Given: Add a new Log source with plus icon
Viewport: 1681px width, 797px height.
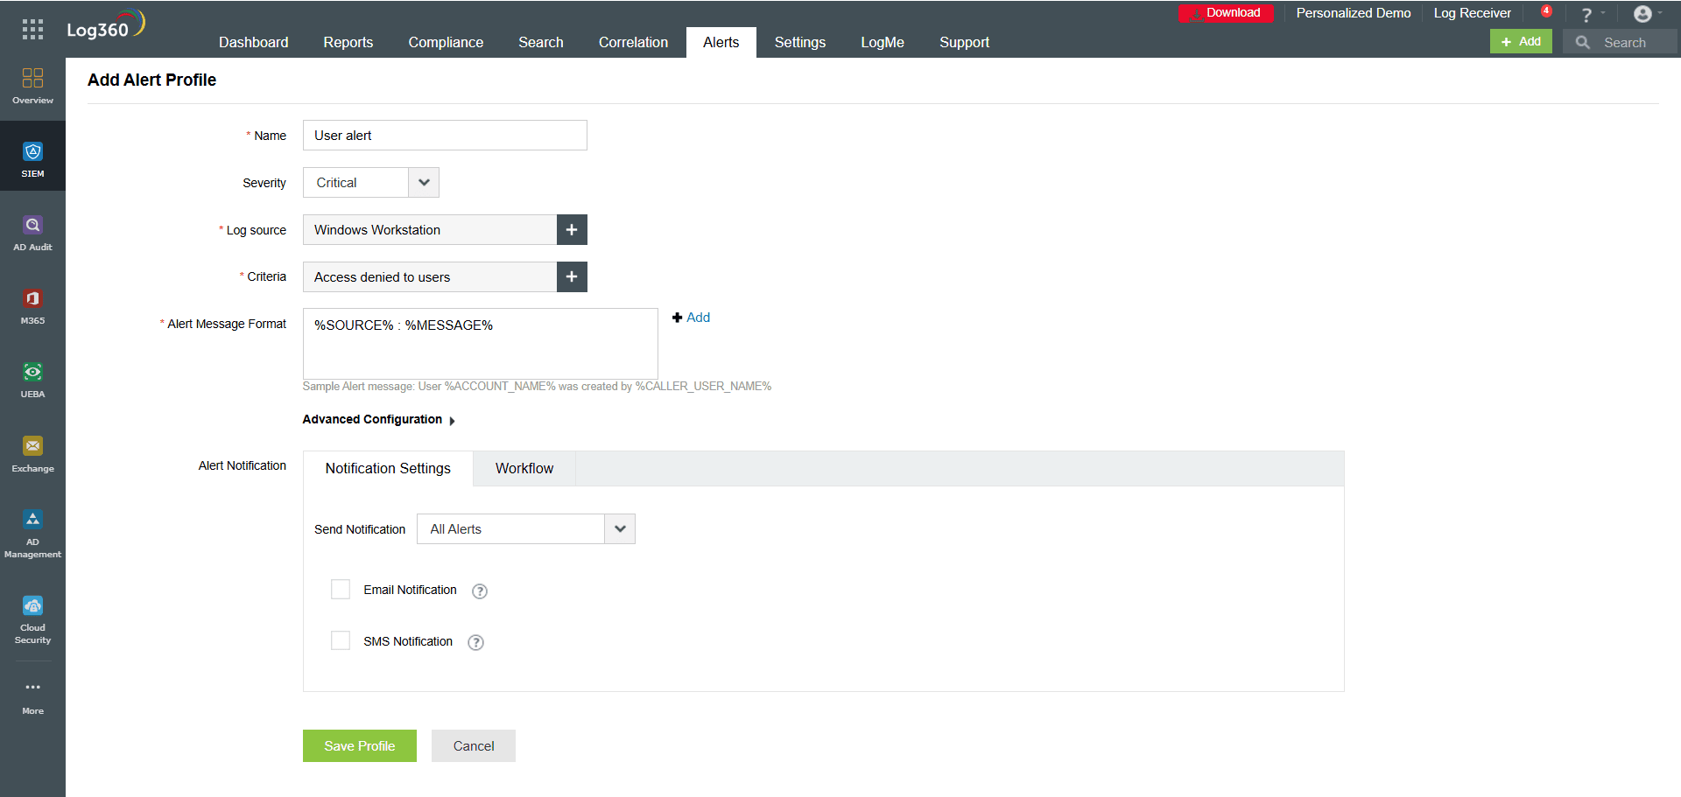Looking at the screenshot, I should point(571,229).
